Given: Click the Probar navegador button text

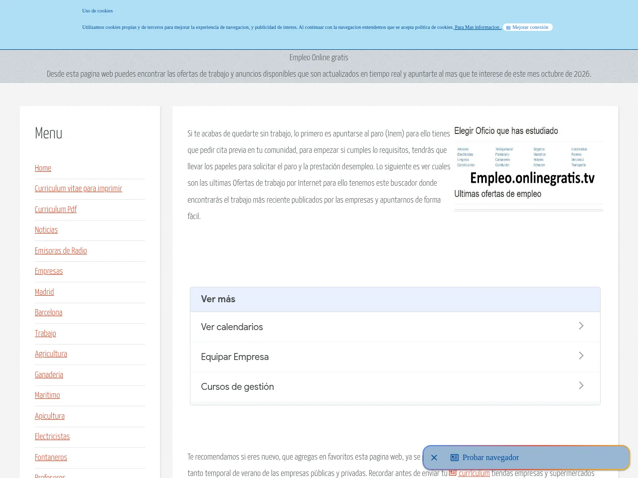Looking at the screenshot, I should tap(490, 458).
